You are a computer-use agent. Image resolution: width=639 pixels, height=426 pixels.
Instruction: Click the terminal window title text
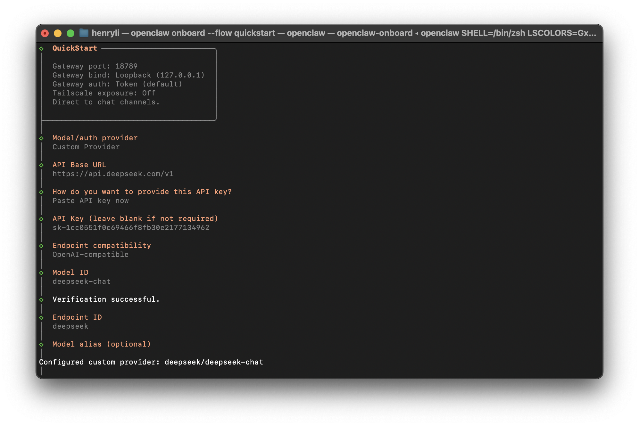[344, 33]
